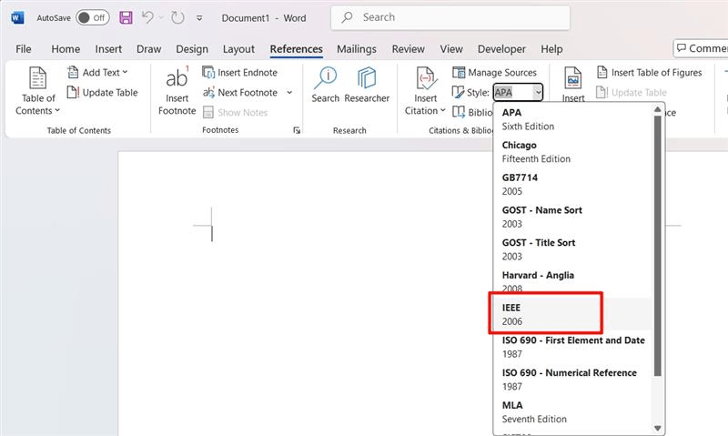The height and width of the screenshot is (436, 728).
Task: Click Insert Endnote
Action: tap(239, 73)
